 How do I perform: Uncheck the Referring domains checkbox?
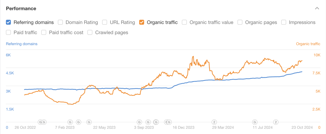tap(8, 22)
